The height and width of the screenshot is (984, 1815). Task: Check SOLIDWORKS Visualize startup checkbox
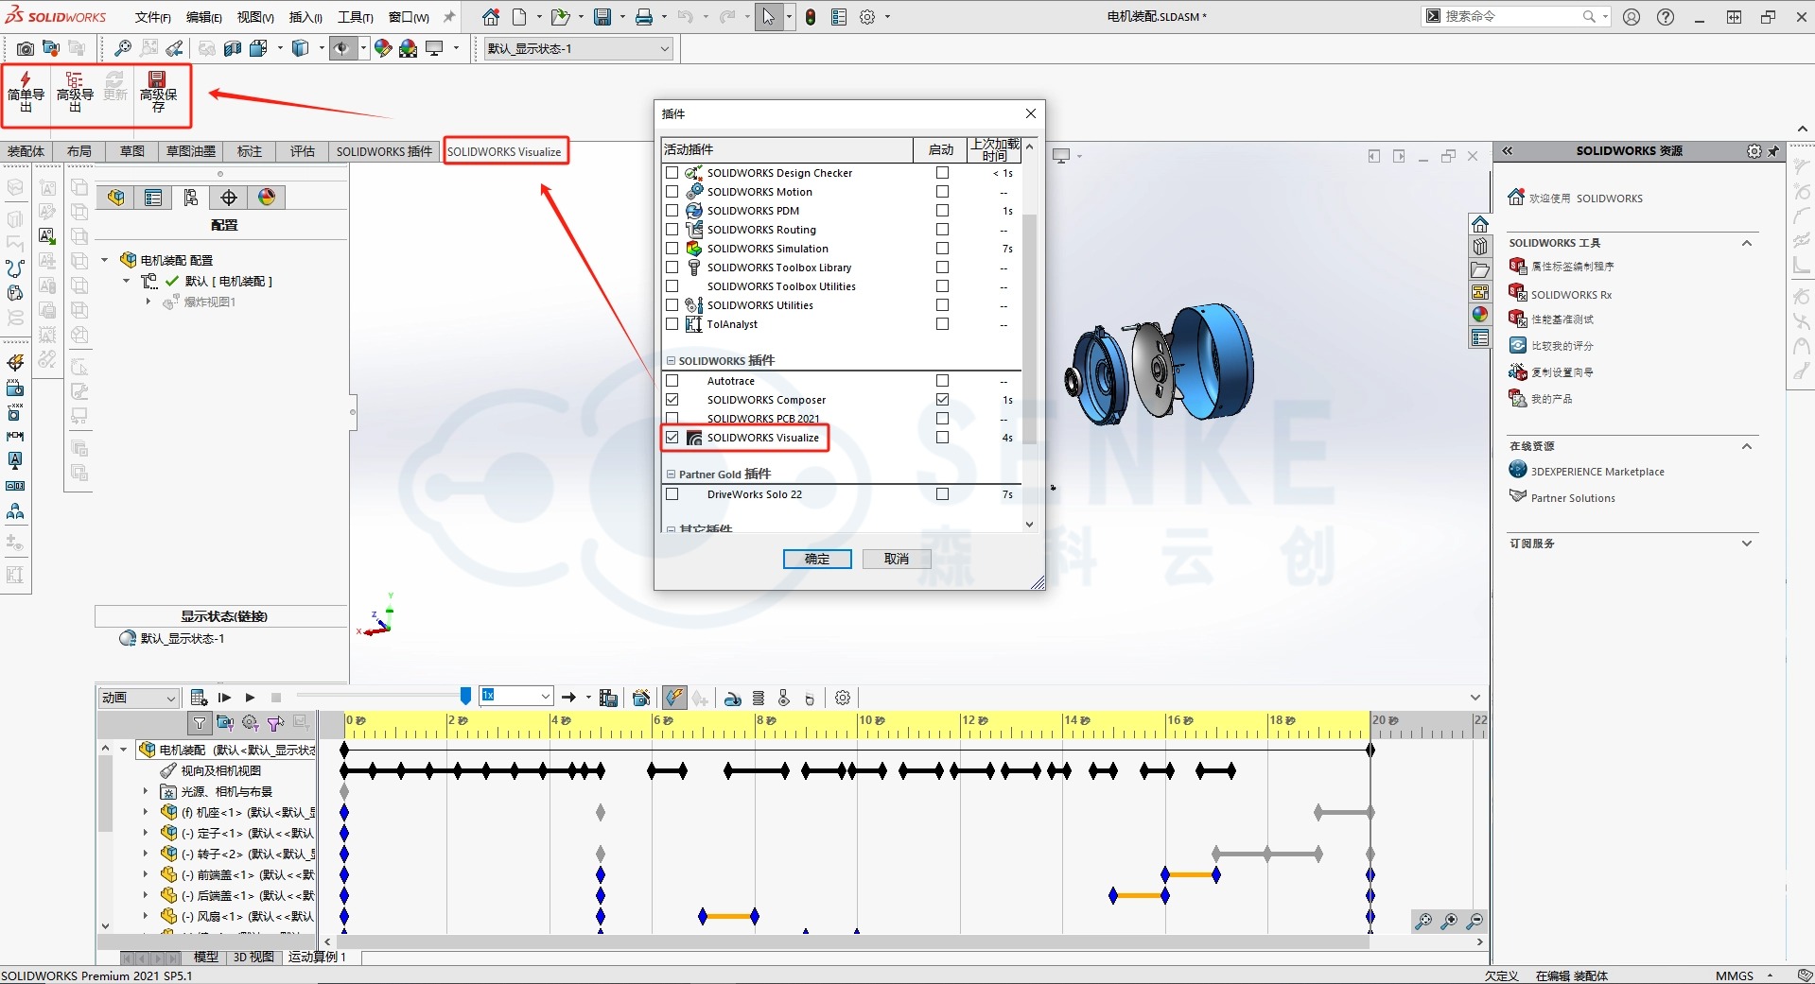click(x=942, y=438)
